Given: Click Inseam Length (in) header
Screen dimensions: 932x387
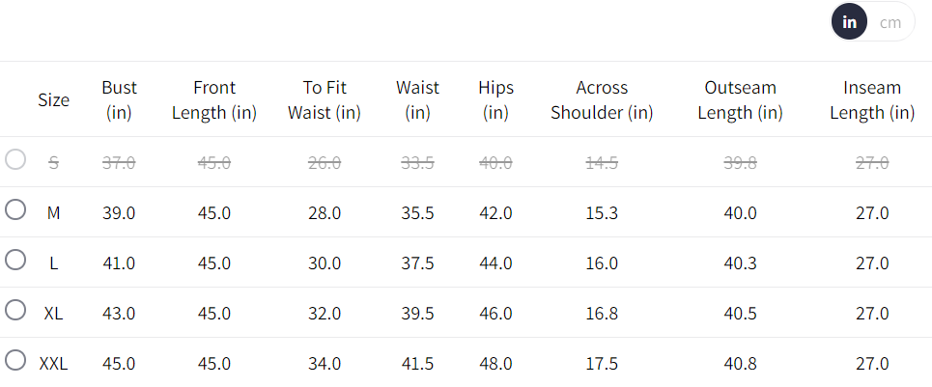Looking at the screenshot, I should click(872, 99).
